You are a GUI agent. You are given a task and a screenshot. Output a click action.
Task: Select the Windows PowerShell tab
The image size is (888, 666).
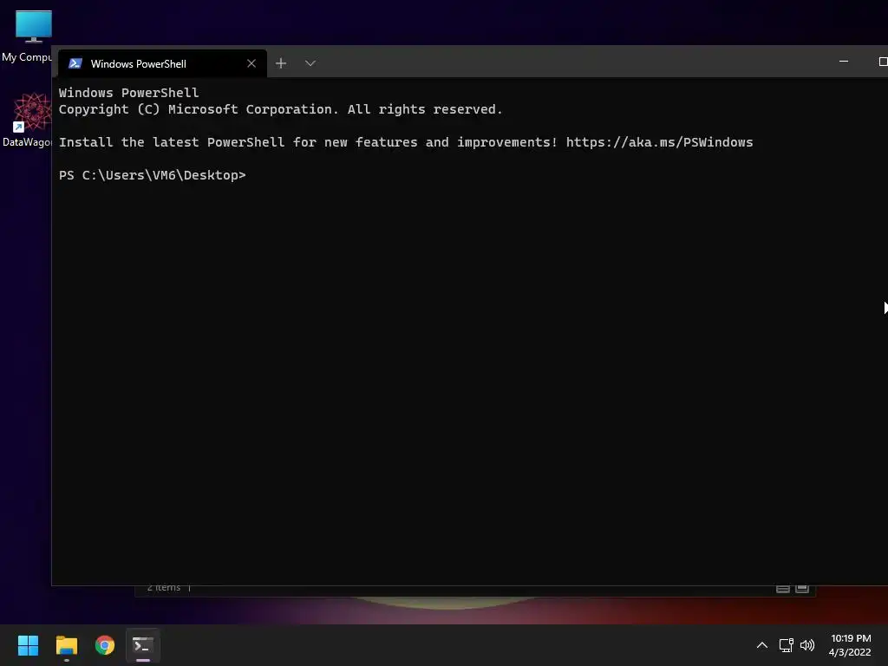(162, 63)
